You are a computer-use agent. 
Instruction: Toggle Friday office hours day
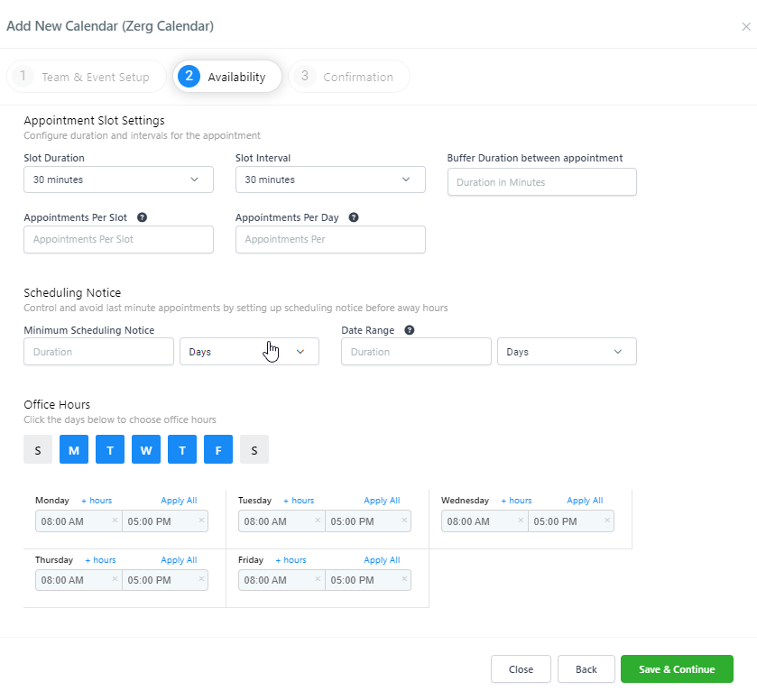click(218, 449)
